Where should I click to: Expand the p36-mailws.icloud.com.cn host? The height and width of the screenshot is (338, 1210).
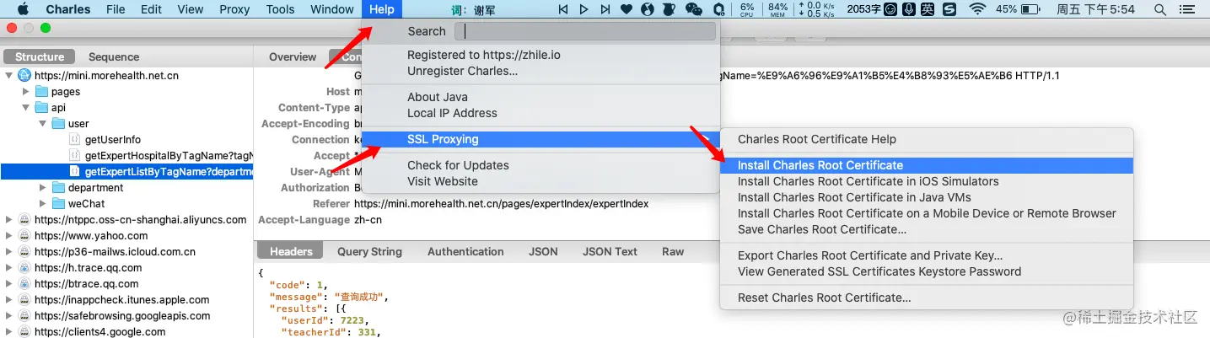[9, 251]
